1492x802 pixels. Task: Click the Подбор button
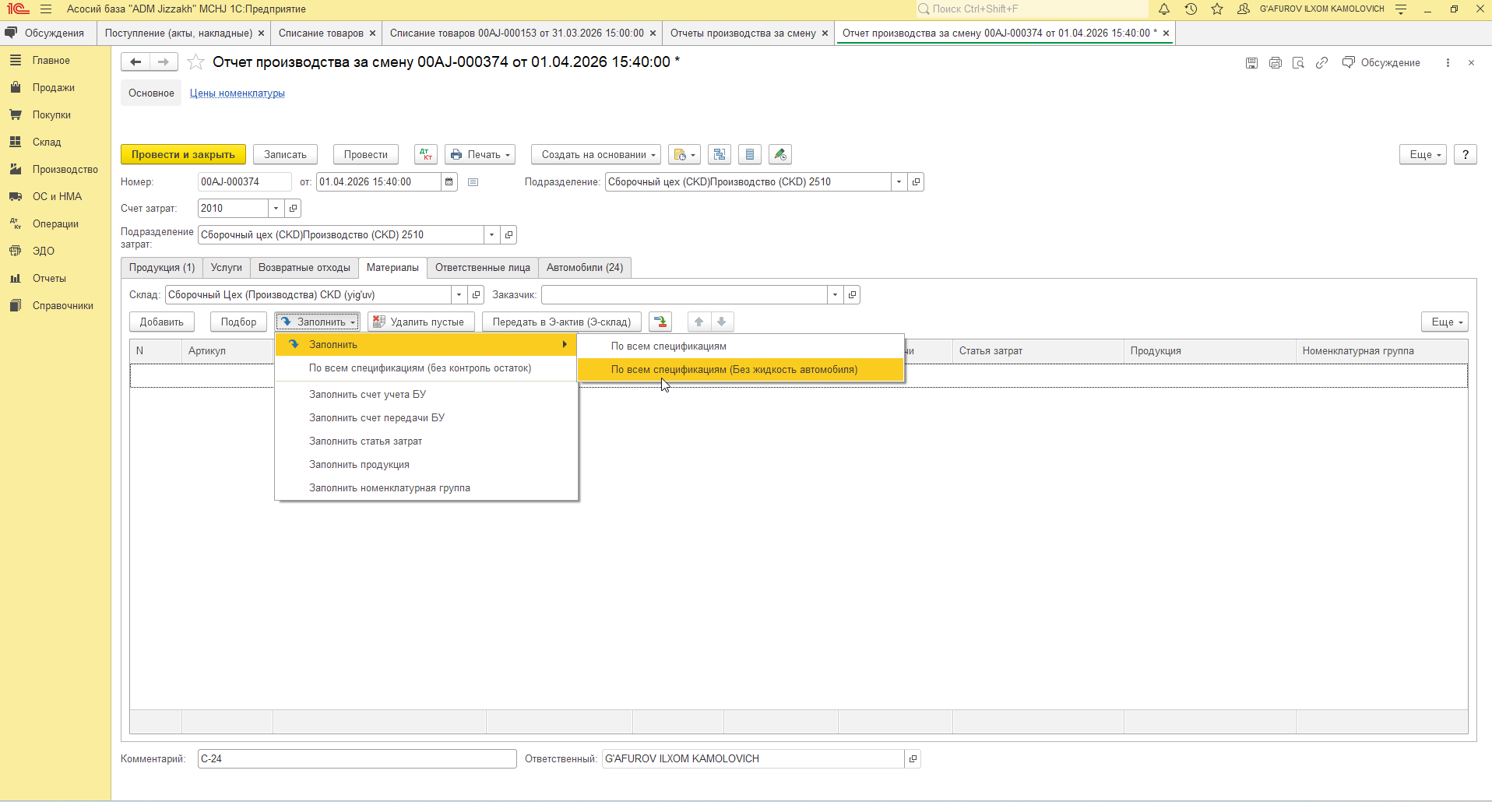[x=238, y=322]
